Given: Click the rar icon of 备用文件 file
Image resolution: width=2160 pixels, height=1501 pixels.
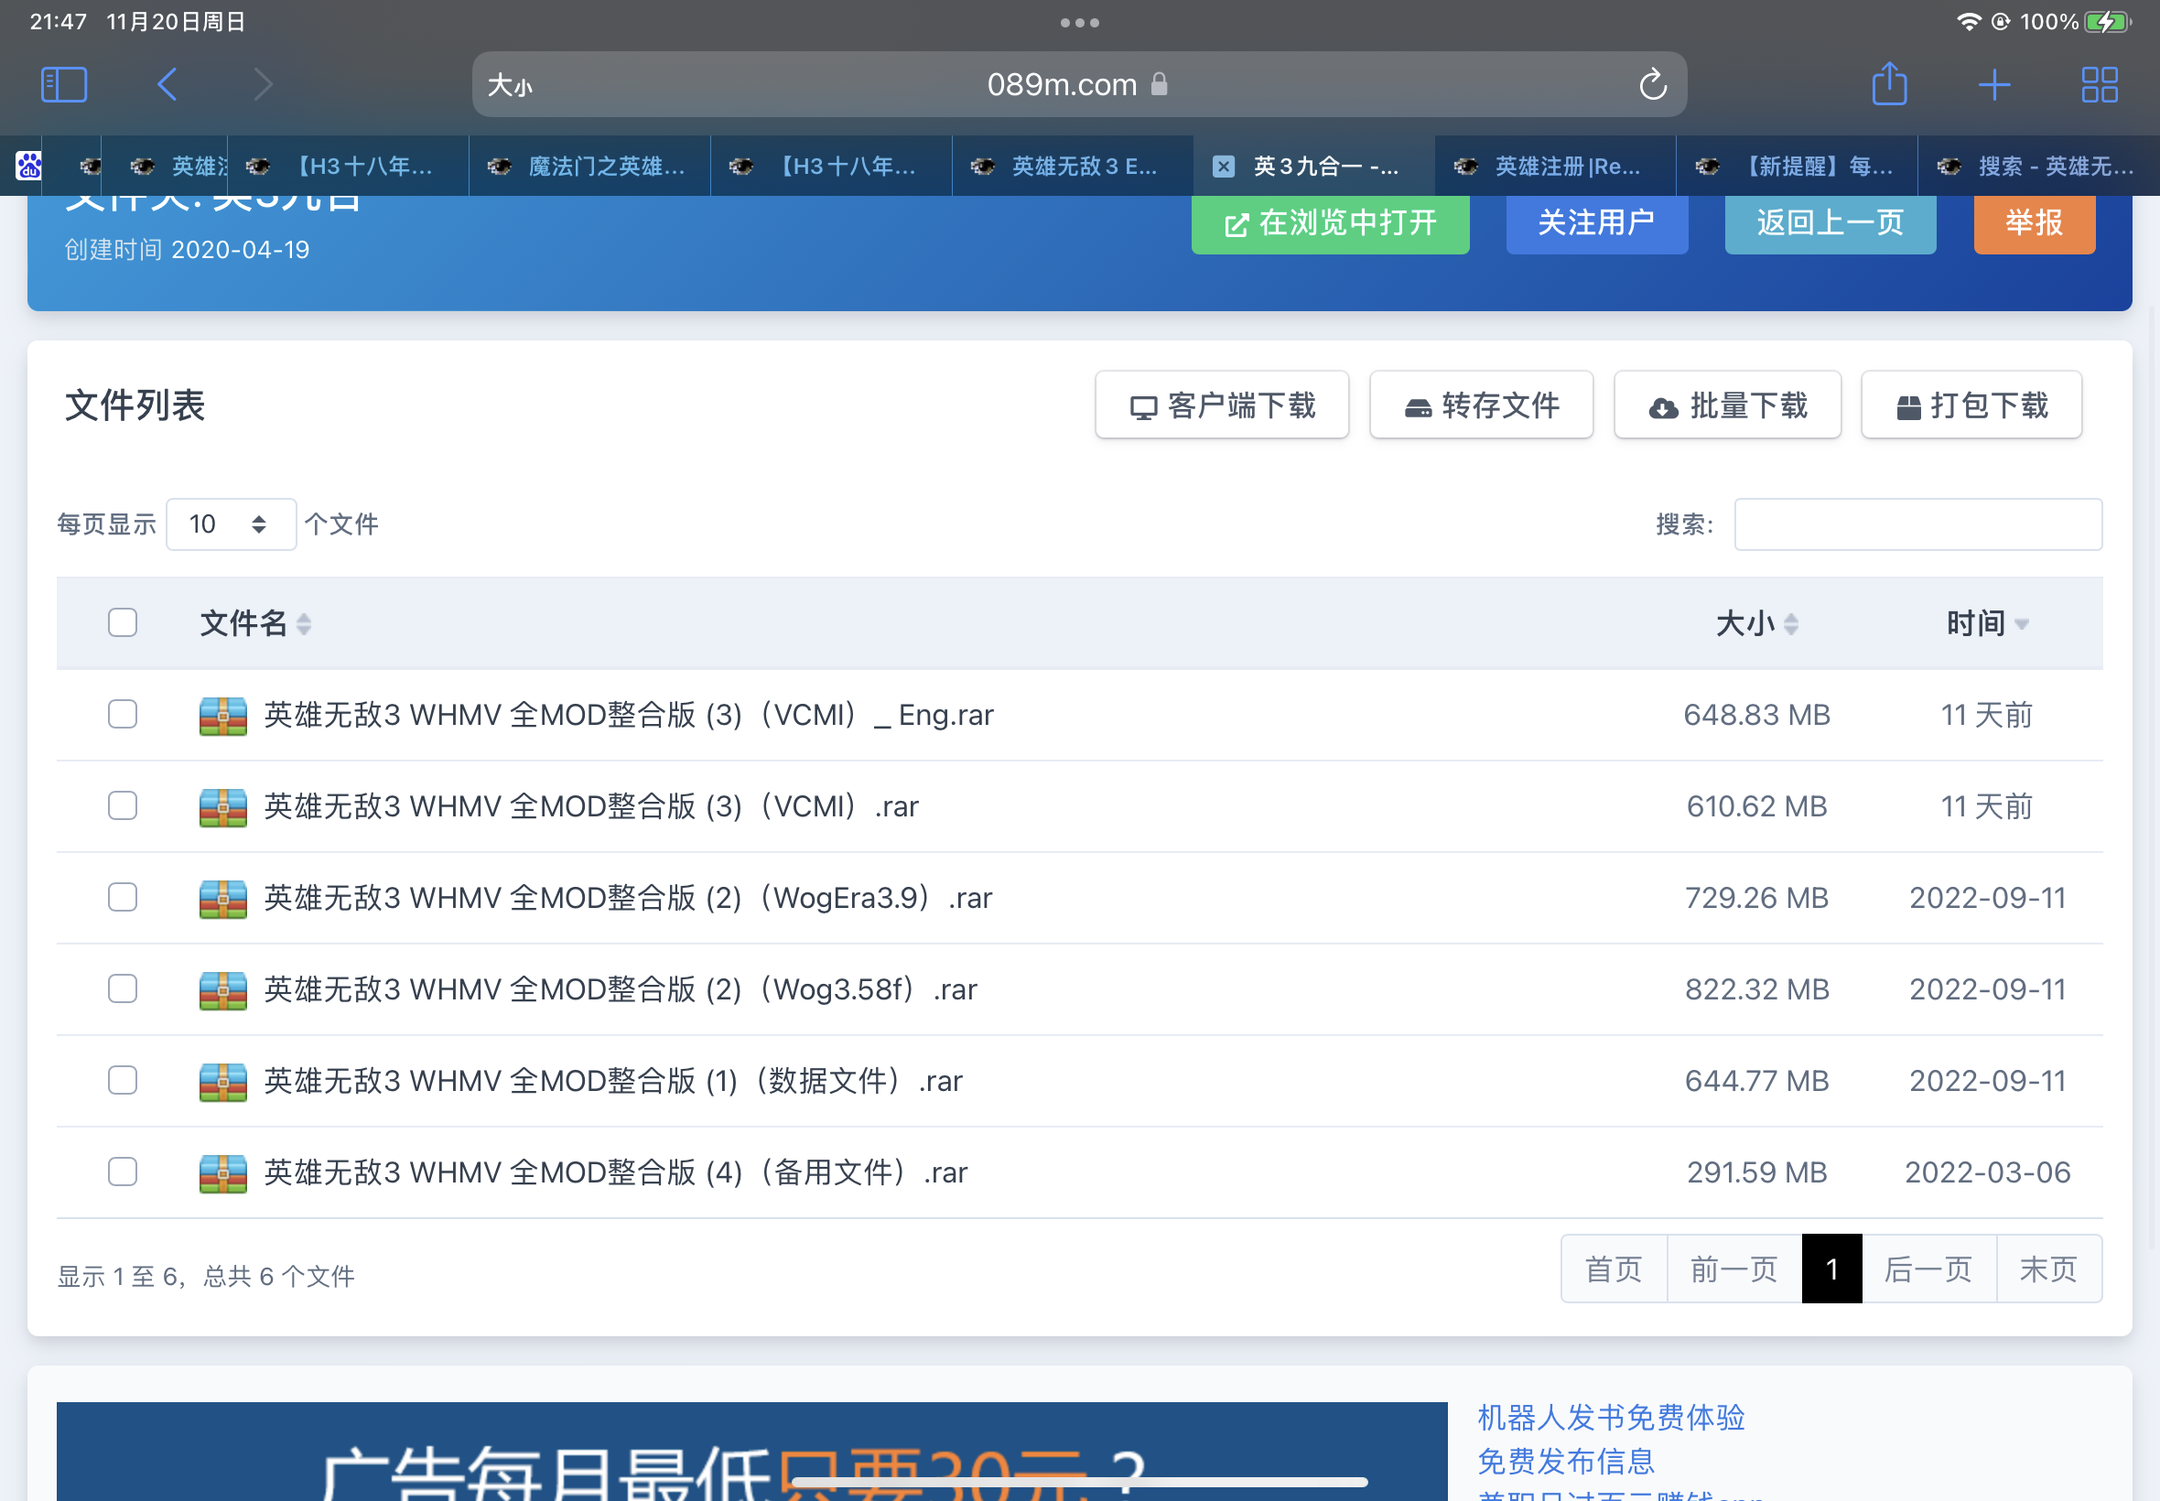Looking at the screenshot, I should point(223,1172).
